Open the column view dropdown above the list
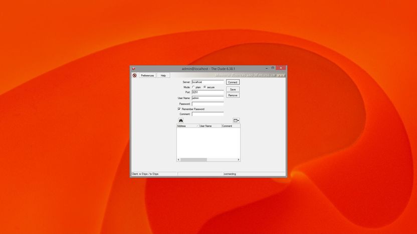The height and width of the screenshot is (234, 417). click(236, 120)
